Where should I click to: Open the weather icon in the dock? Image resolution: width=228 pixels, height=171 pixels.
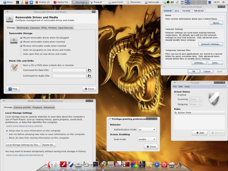pos(172,164)
